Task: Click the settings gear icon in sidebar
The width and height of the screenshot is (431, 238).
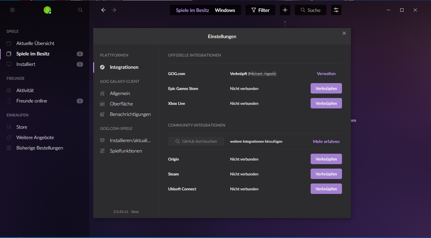Action: pos(12,10)
